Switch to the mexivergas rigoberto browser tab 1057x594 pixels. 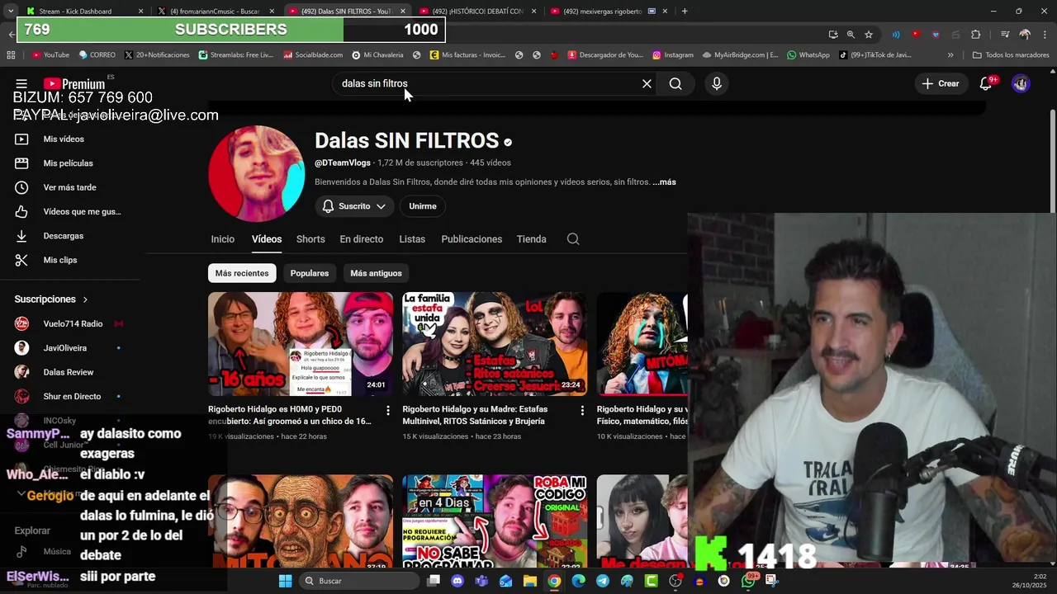[x=611, y=12]
